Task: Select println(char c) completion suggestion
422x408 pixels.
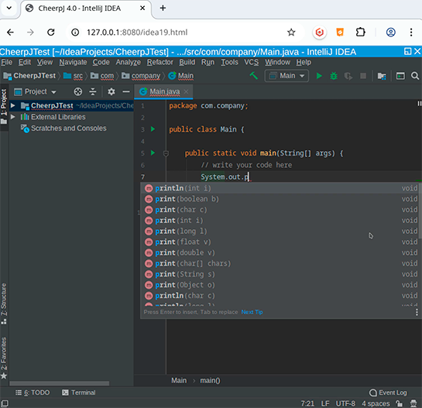Action: 280,296
